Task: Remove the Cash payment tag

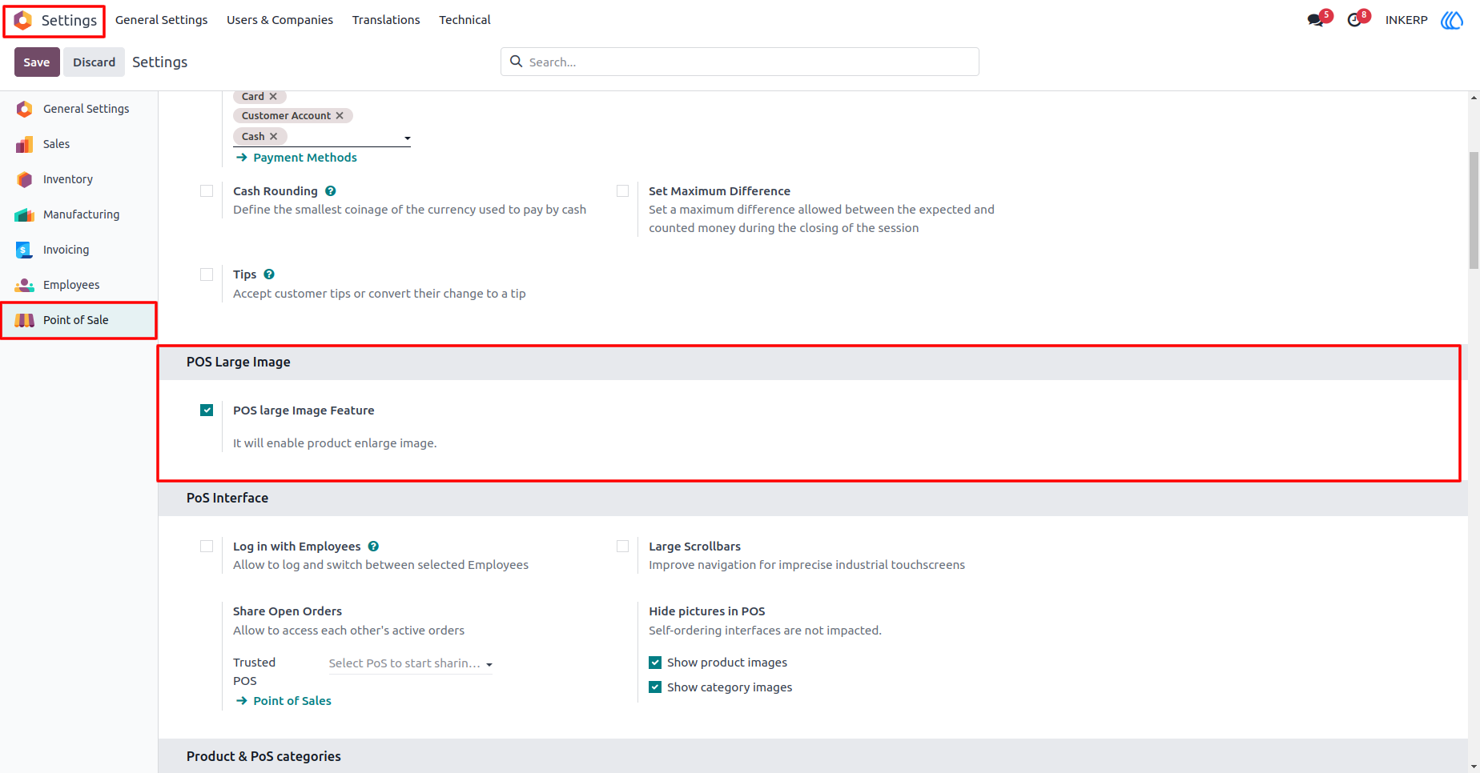Action: [x=273, y=137]
